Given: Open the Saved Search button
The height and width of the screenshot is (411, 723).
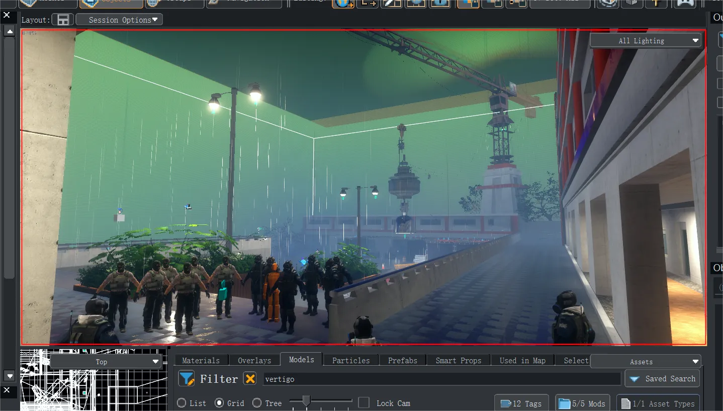Looking at the screenshot, I should click(662, 379).
